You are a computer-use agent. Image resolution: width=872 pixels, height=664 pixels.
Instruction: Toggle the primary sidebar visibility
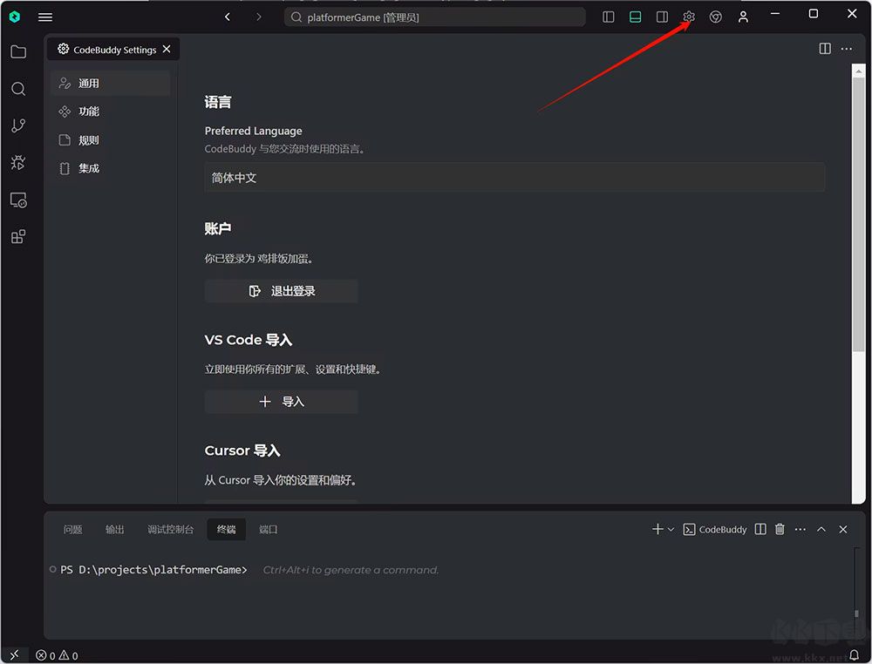[x=608, y=17]
